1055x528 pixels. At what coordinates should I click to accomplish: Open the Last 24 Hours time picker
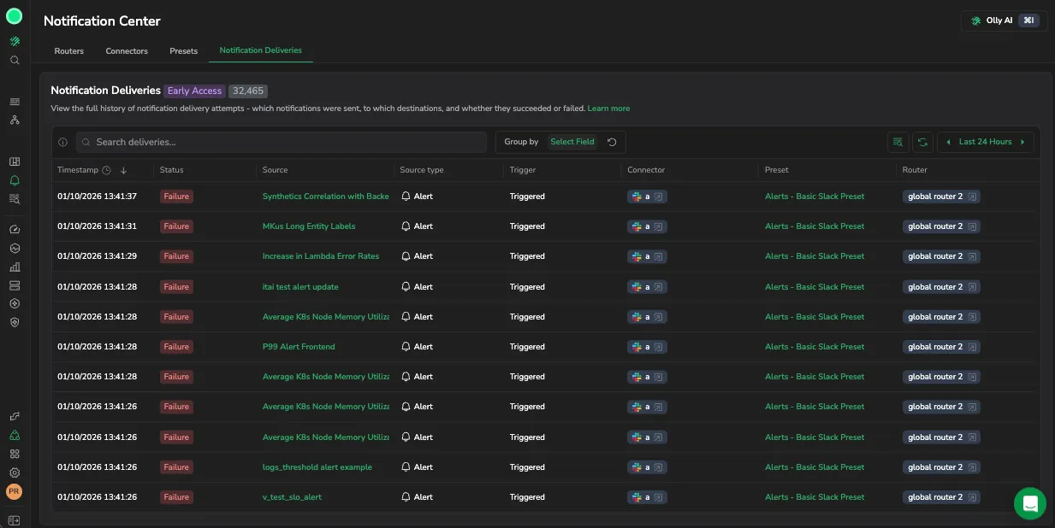986,142
